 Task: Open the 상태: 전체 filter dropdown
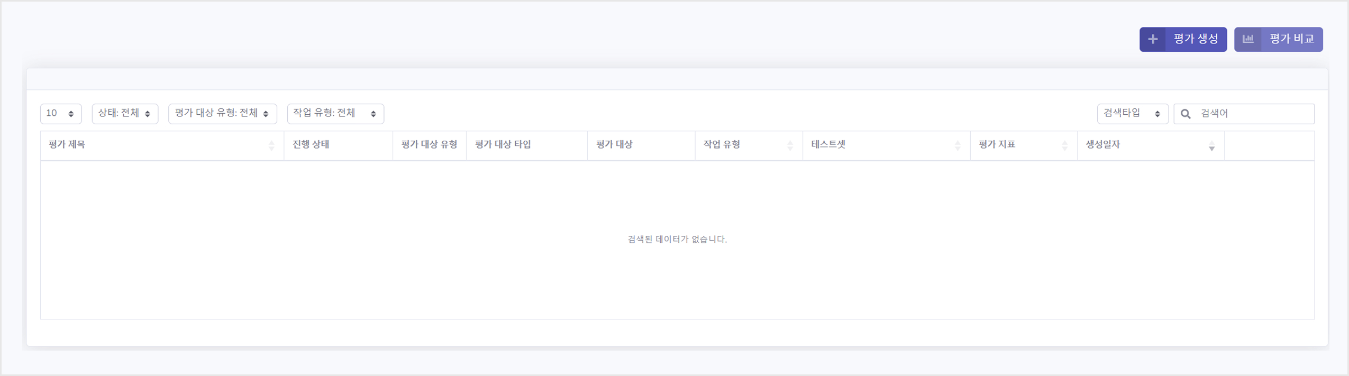(125, 114)
